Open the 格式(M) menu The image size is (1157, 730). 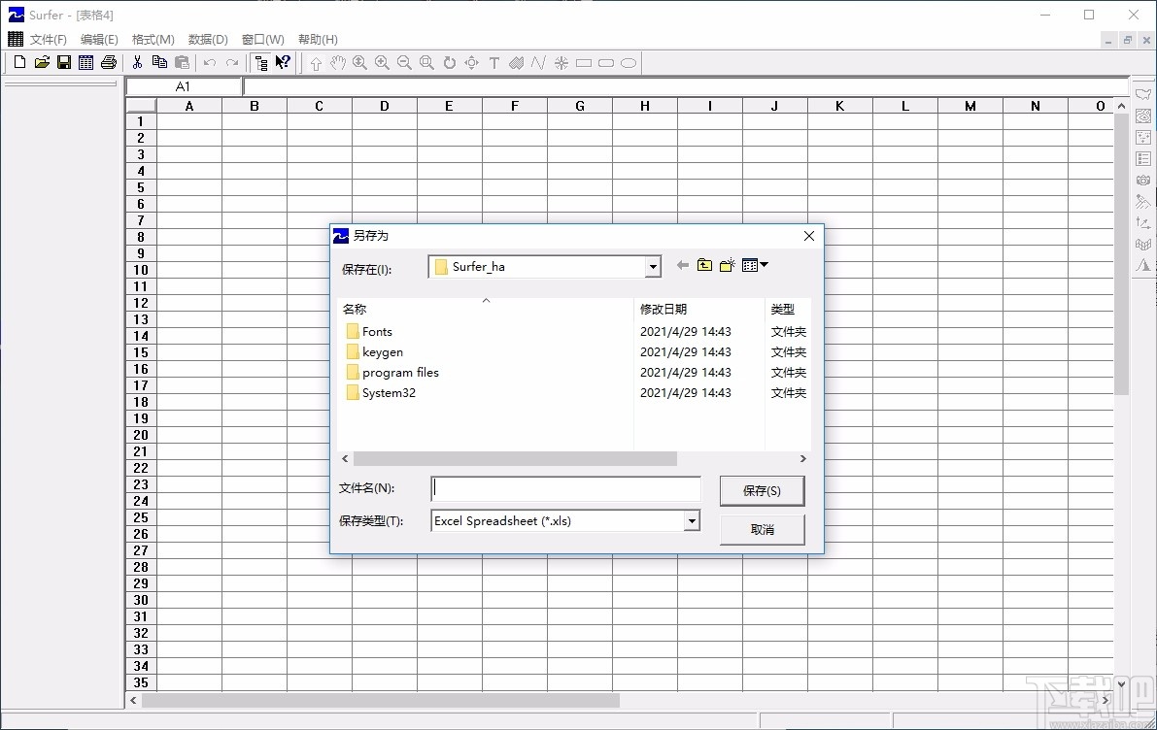153,40
